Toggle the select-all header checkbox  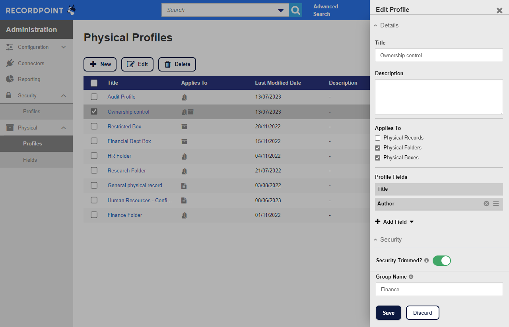pos(94,83)
